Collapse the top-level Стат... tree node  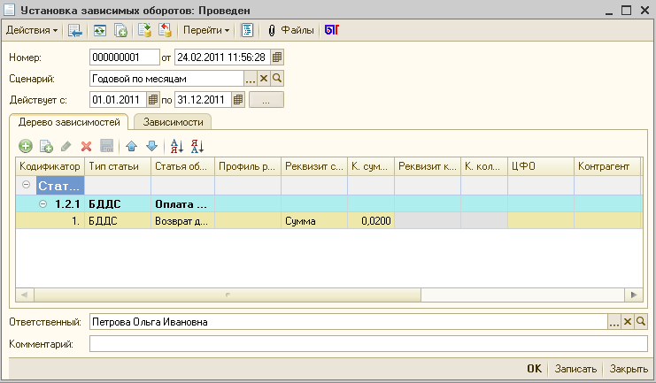tap(26, 186)
